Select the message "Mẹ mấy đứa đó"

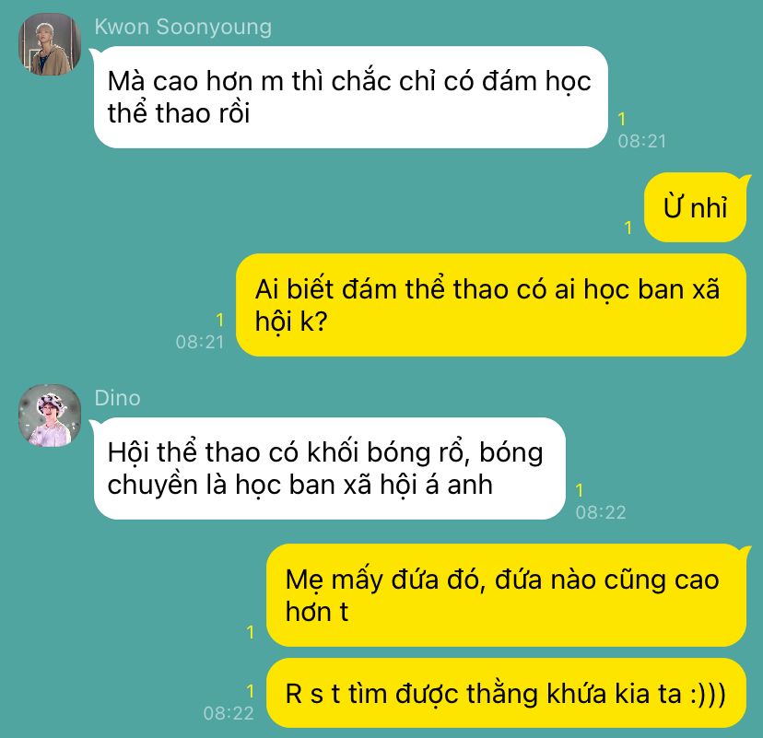coord(506,595)
